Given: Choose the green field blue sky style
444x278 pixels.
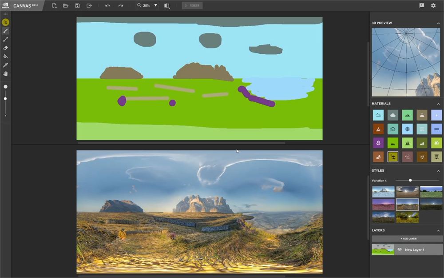Looking at the screenshot, I should (431, 192).
